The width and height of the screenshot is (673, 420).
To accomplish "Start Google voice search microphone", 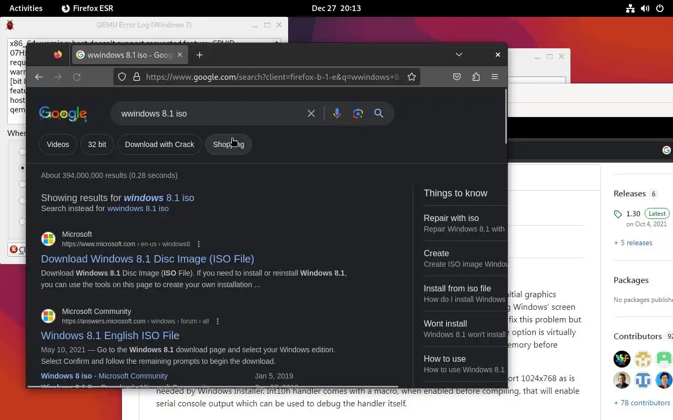I will [x=337, y=113].
